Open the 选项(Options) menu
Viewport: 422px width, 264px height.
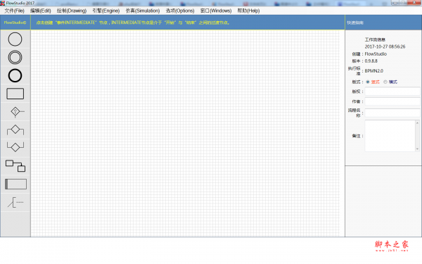tap(180, 11)
